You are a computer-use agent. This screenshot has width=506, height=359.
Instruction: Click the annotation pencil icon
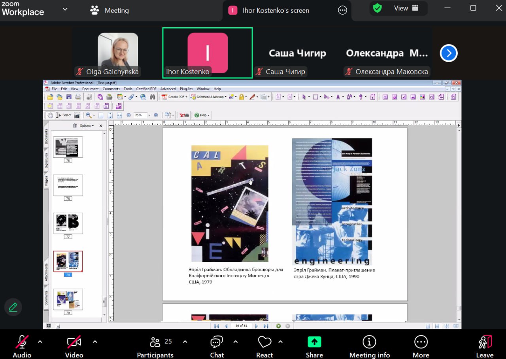[13, 307]
